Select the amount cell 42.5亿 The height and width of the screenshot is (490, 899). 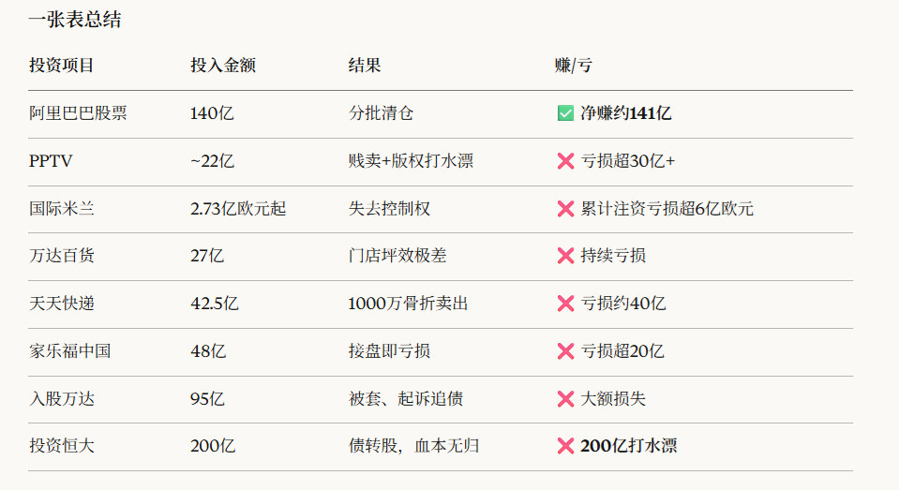click(215, 304)
